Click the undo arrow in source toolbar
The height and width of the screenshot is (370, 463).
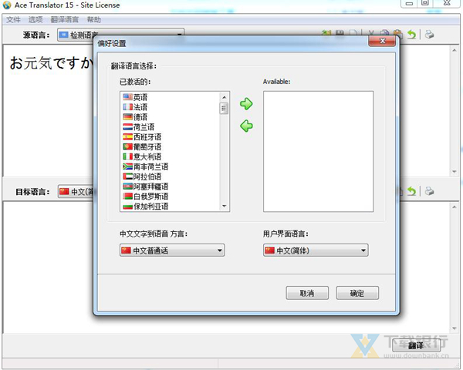point(411,35)
